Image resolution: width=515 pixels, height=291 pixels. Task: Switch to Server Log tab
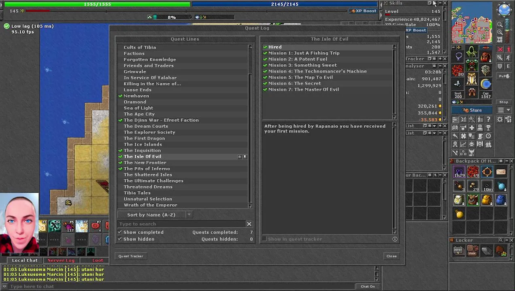pos(61,261)
